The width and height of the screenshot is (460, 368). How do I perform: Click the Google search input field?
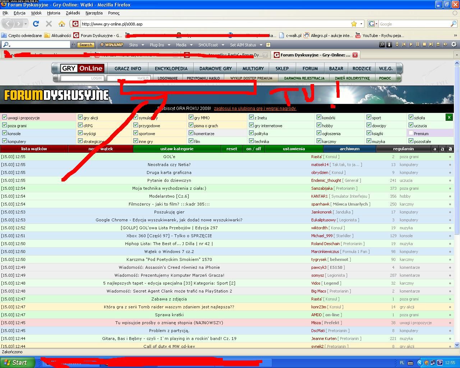(x=413, y=24)
